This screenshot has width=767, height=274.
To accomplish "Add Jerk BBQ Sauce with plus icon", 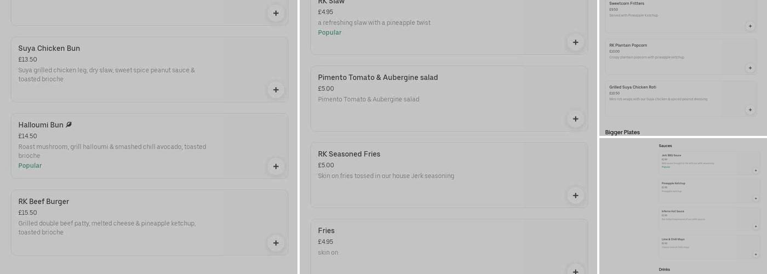I will click(x=756, y=170).
